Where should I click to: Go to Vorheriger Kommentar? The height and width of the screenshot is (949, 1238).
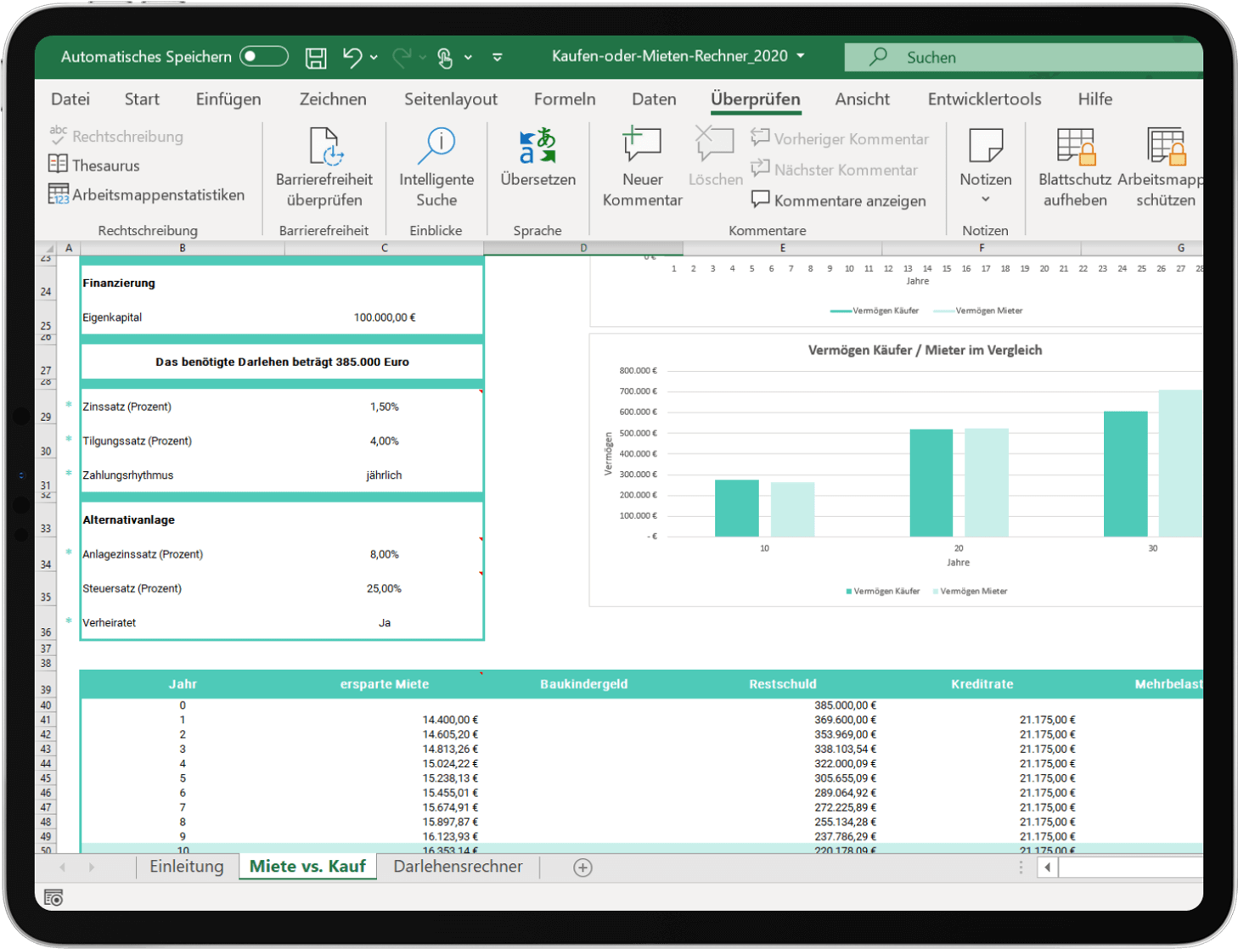(840, 138)
